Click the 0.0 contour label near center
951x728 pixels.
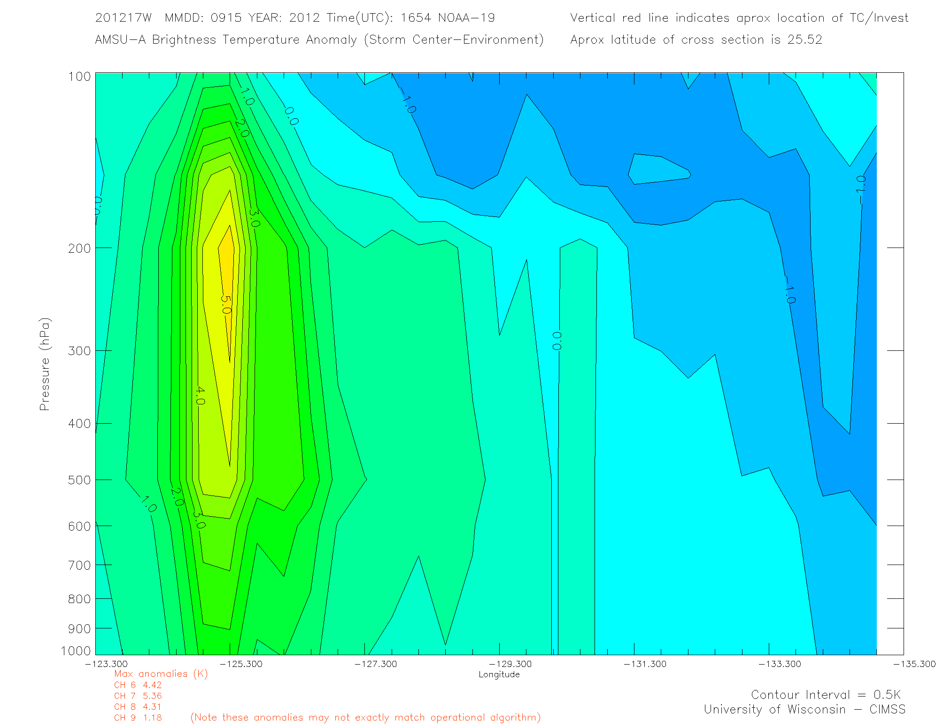(557, 341)
